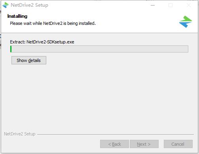Click the empty gray area below Show details

click(x=100, y=98)
